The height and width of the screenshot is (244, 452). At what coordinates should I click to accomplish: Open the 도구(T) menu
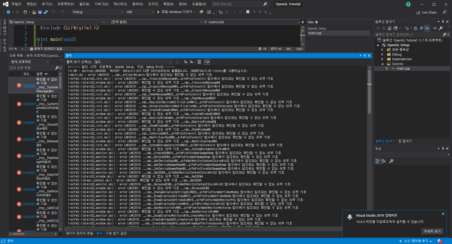point(153,4)
